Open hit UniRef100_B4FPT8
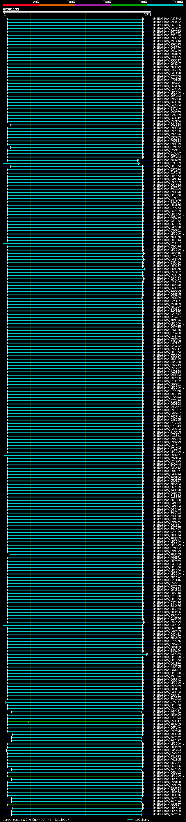 click(x=167, y=35)
